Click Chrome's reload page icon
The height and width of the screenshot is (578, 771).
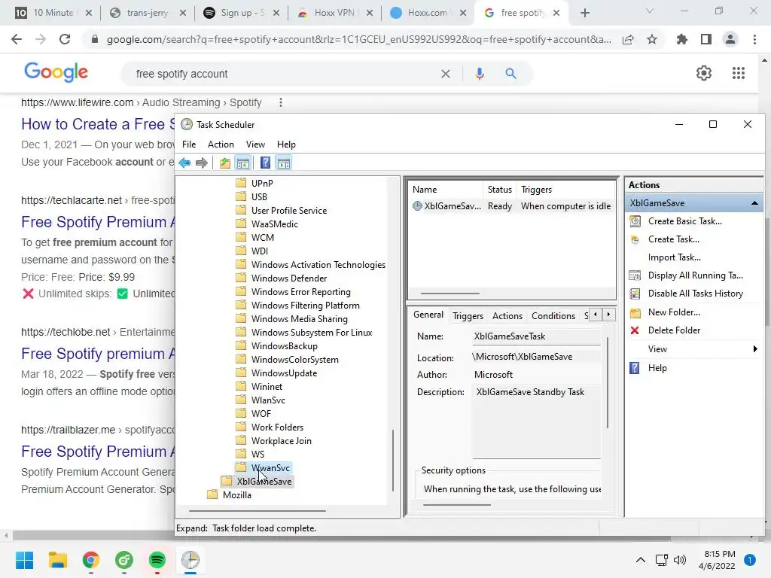(65, 39)
